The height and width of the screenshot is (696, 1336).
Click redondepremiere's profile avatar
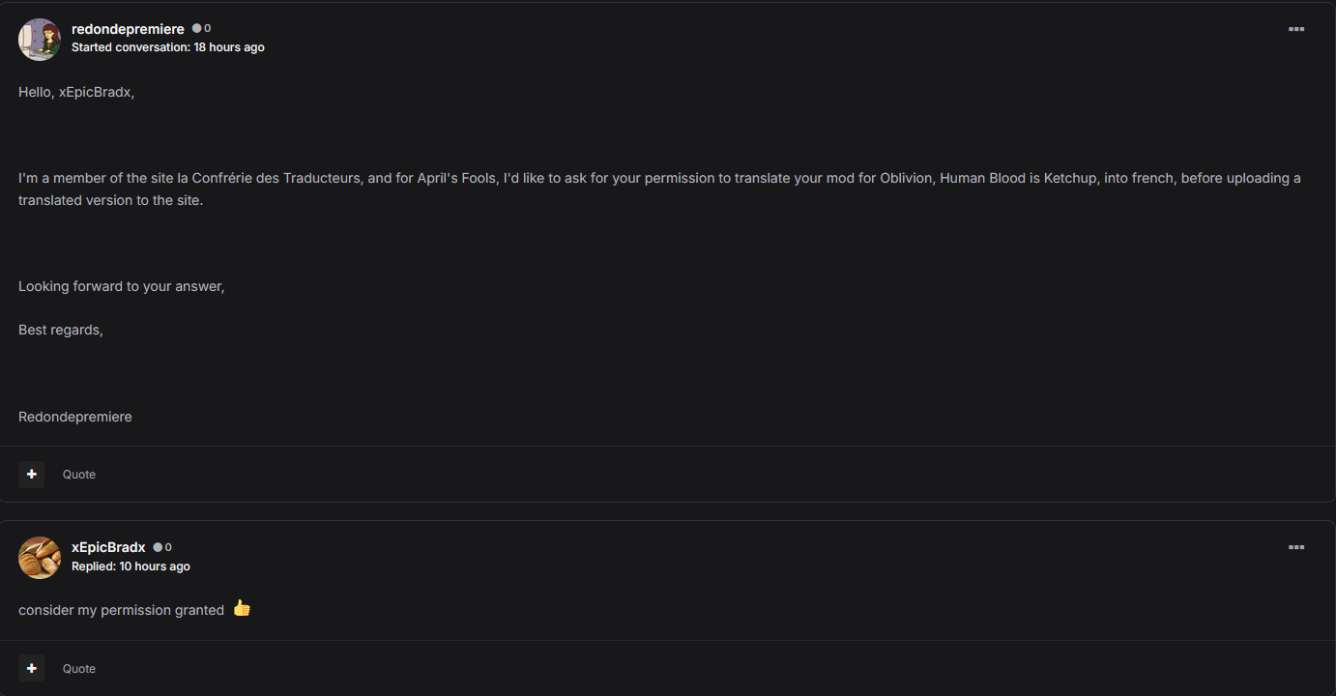tap(40, 40)
